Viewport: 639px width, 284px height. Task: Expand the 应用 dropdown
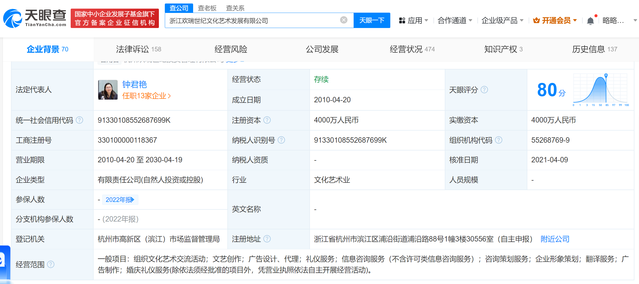point(426,20)
